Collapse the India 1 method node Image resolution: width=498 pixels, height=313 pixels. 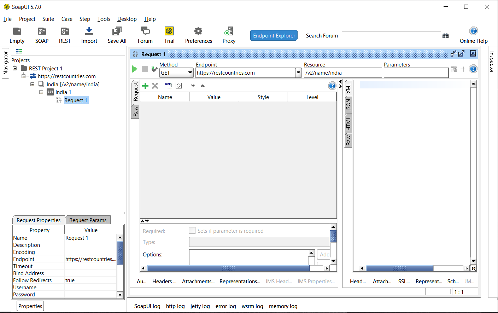pos(41,92)
